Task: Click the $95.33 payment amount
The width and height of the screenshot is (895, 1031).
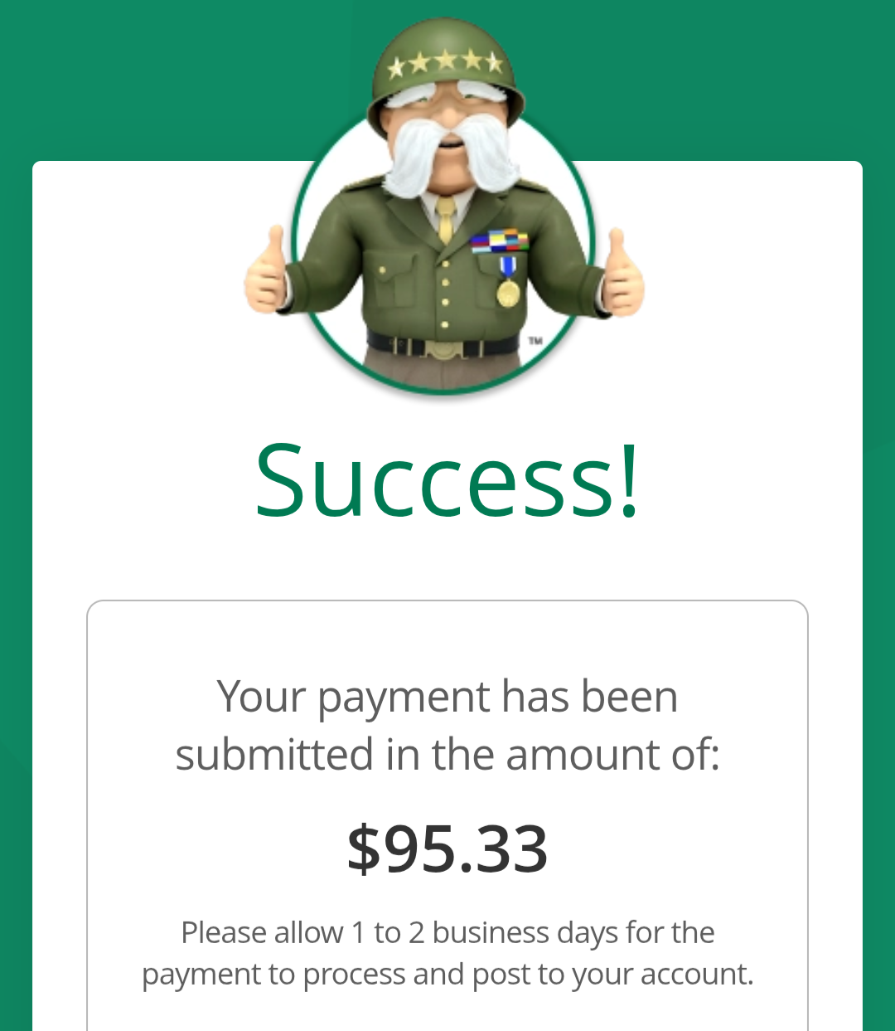Action: coord(447,849)
